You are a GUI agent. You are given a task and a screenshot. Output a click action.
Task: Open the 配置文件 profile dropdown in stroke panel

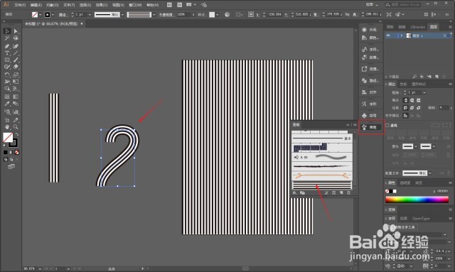click(430, 173)
